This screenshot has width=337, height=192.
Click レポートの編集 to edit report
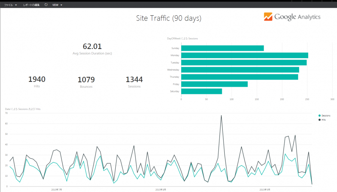(x=31, y=5)
